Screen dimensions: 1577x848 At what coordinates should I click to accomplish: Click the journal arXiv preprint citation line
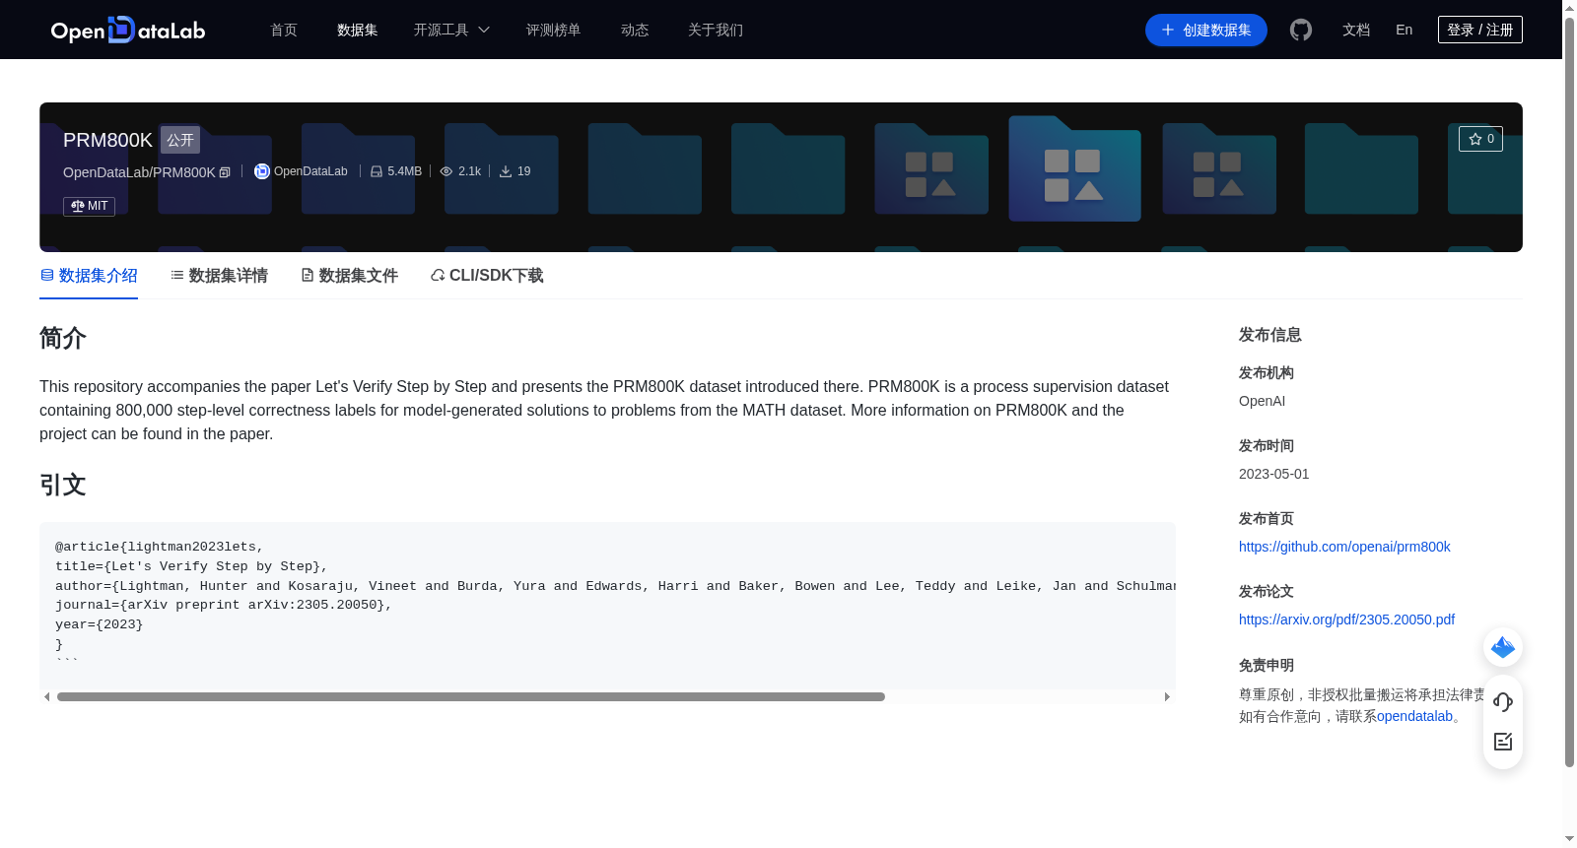click(224, 605)
